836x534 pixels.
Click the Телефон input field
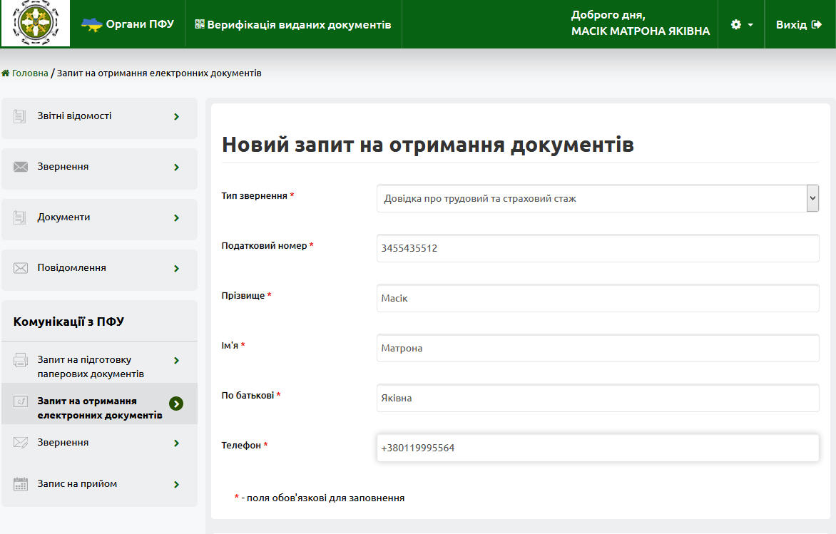click(x=598, y=448)
